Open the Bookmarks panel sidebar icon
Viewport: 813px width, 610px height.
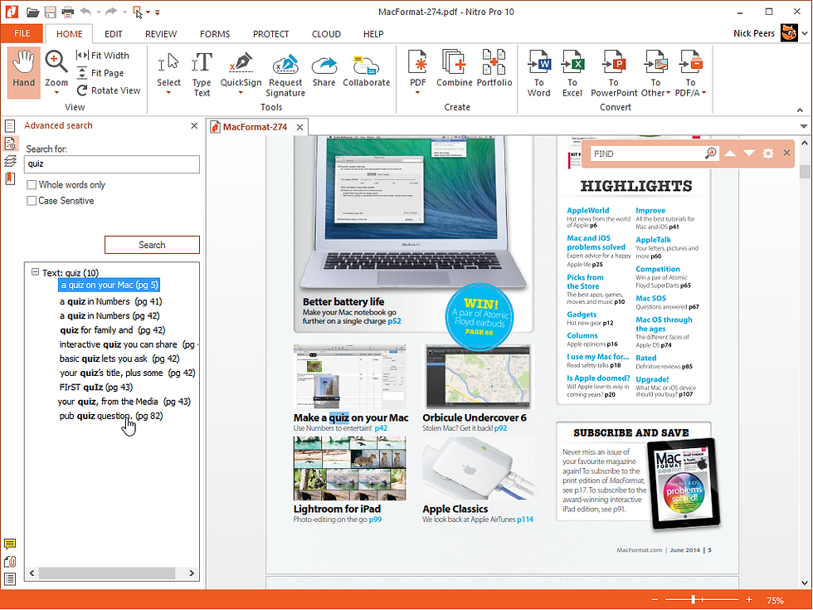10,178
